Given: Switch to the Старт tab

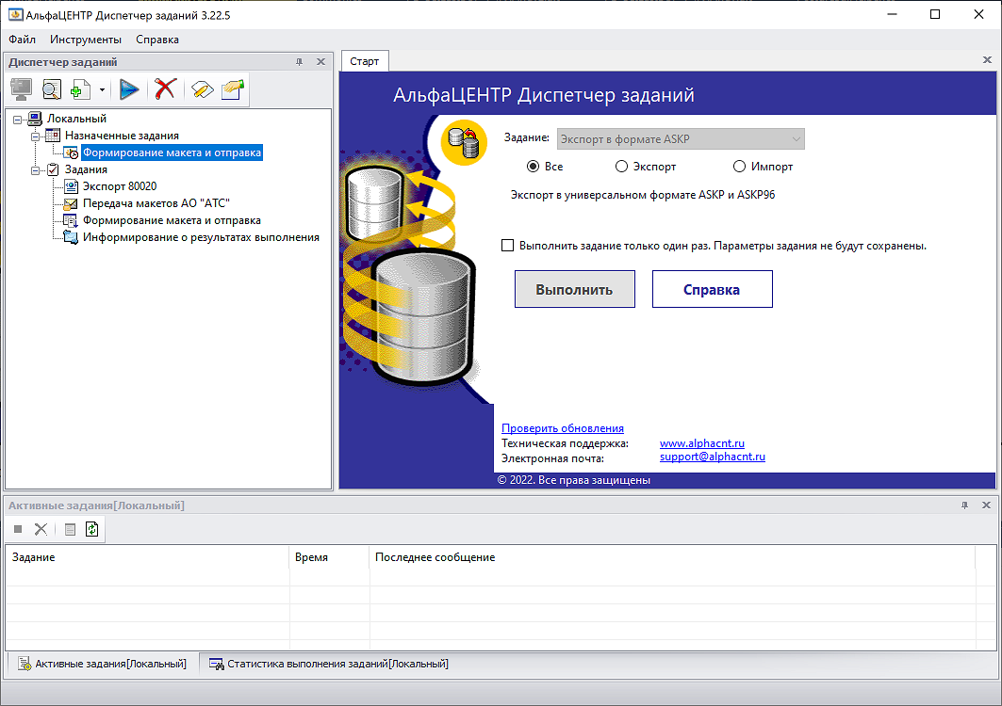Looking at the screenshot, I should (364, 61).
